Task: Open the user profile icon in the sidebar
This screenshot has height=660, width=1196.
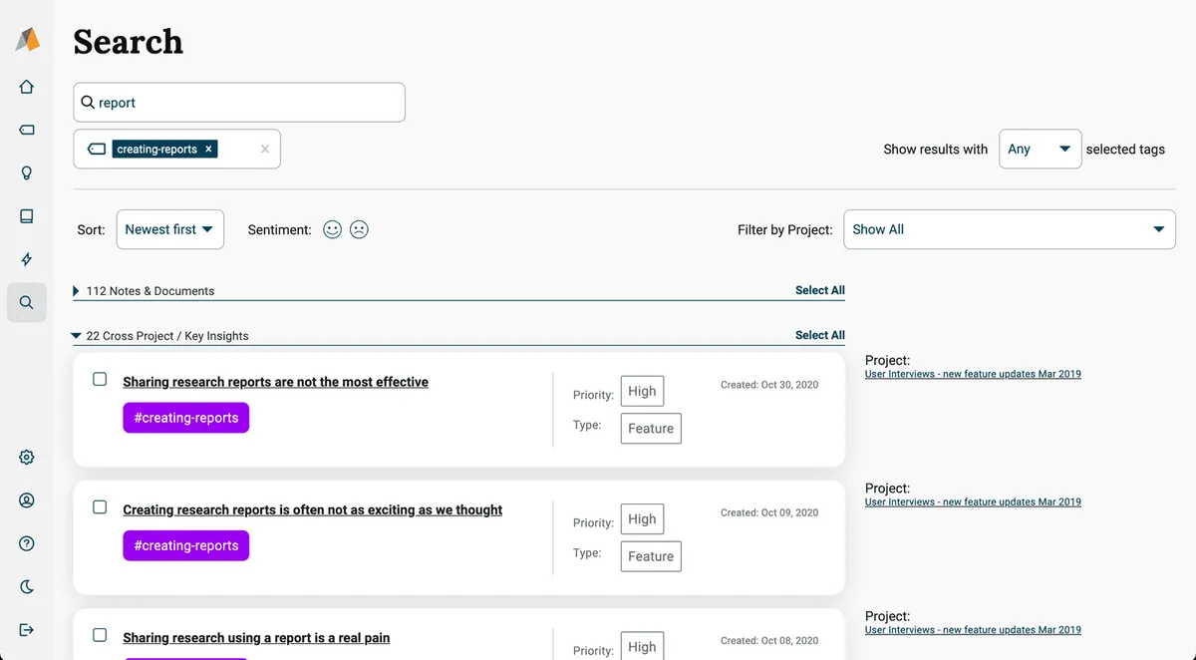Action: click(27, 500)
